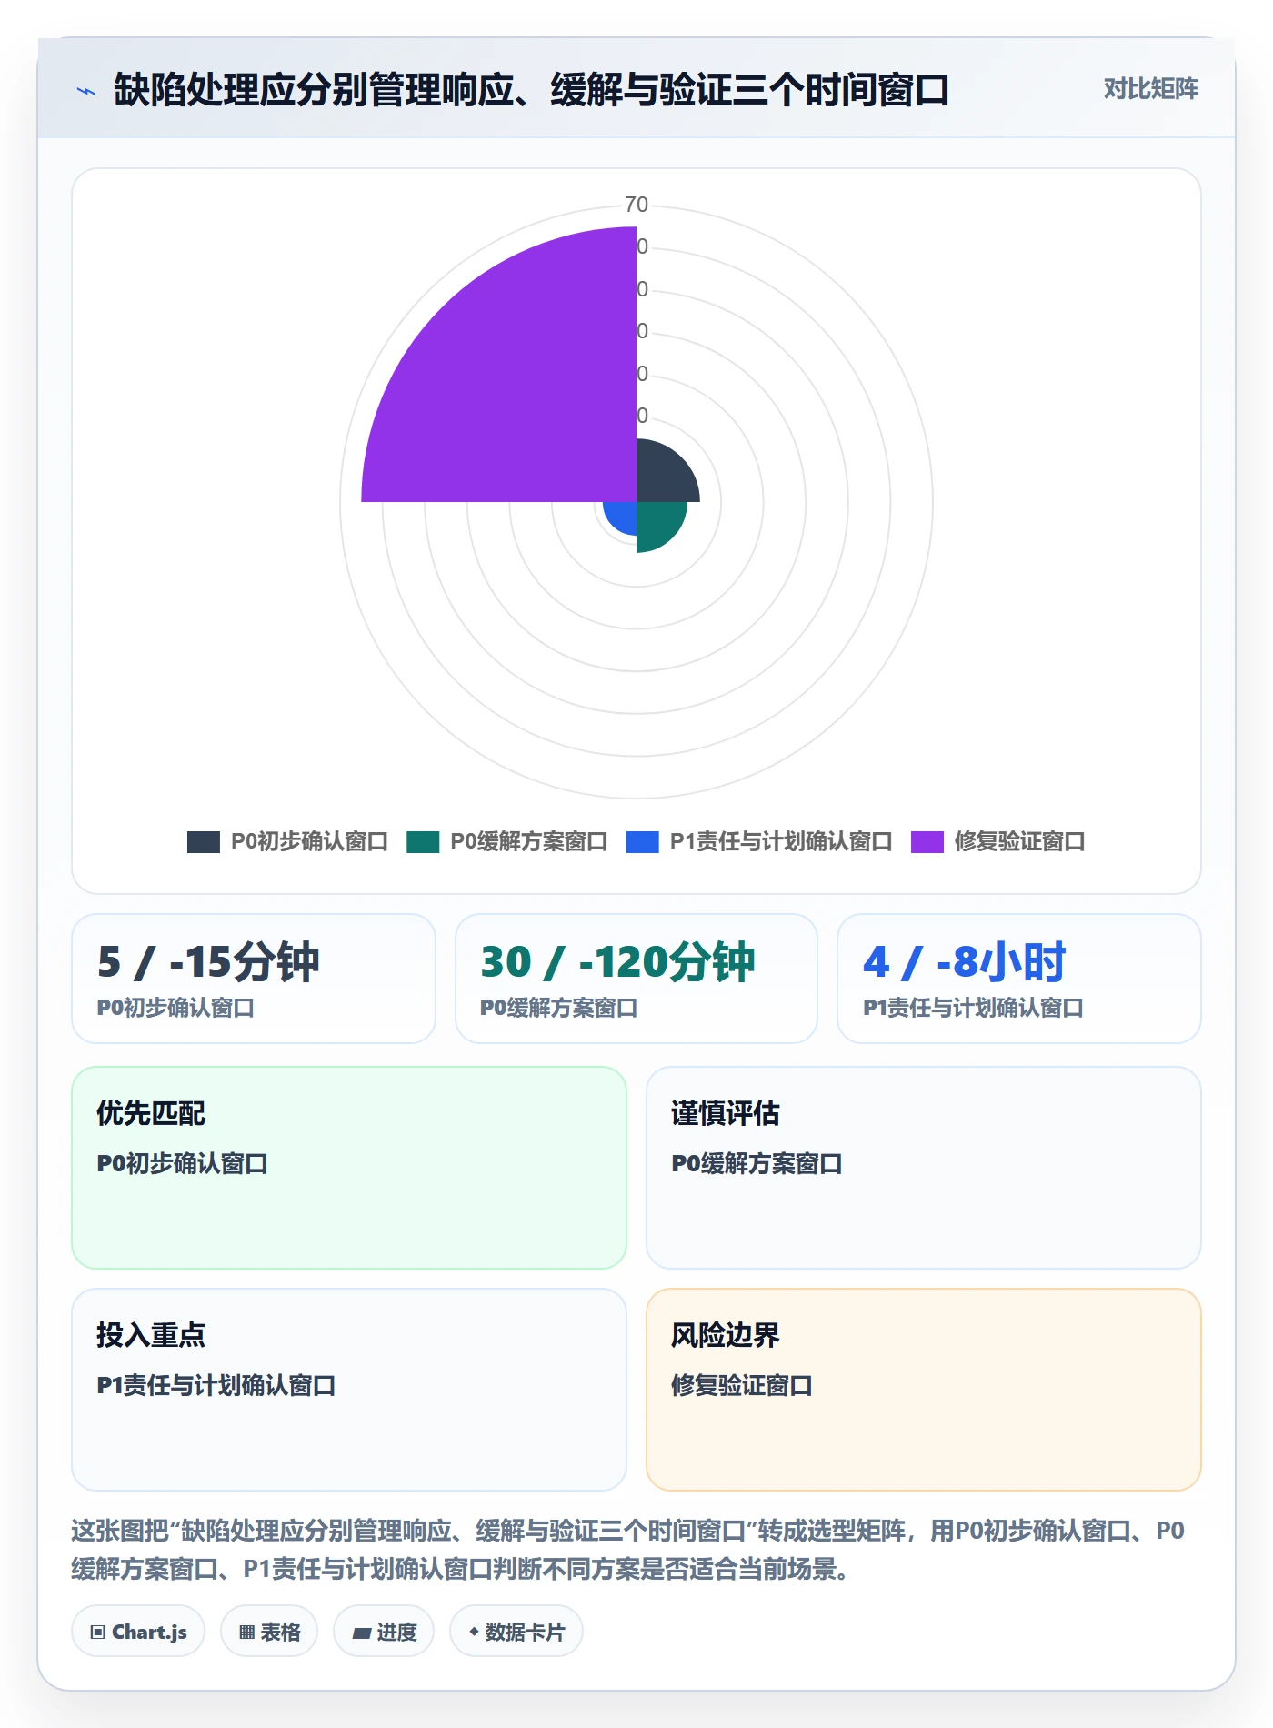1273x1728 pixels.
Task: Open the 投入重点 card
Action: (x=349, y=1390)
